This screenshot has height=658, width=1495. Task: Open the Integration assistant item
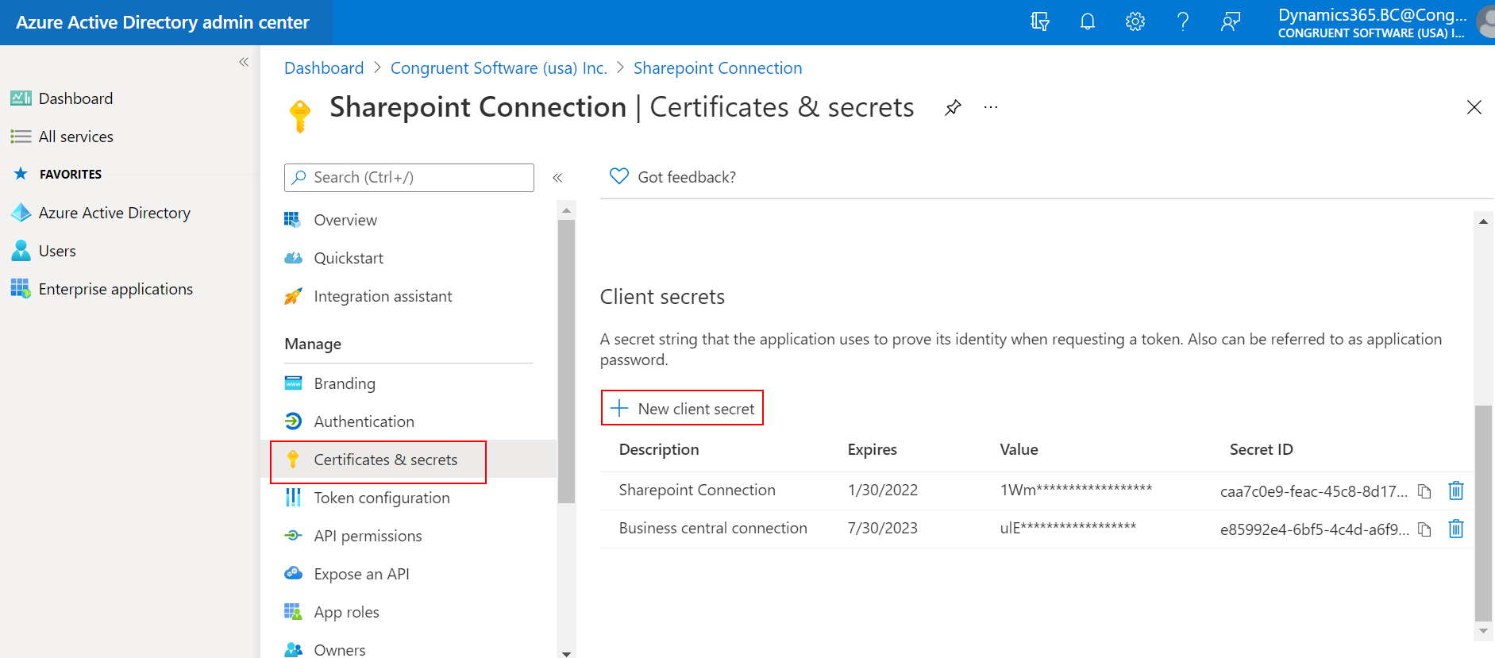[383, 296]
